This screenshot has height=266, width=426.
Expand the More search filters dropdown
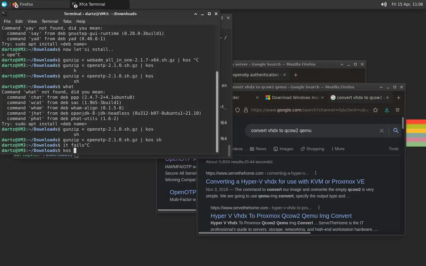tap(338, 149)
